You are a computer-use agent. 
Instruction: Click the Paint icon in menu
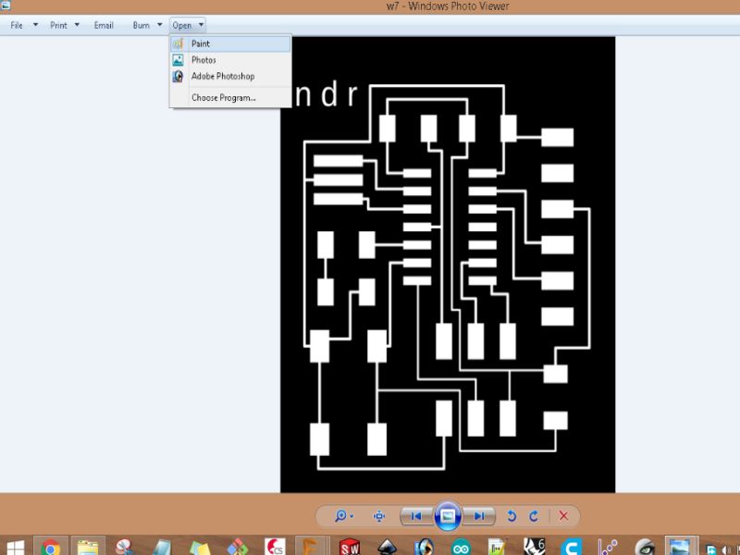178,43
